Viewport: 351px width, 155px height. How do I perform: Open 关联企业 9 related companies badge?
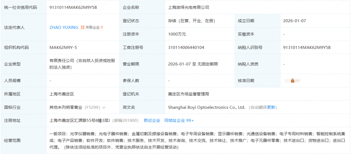click(x=92, y=27)
